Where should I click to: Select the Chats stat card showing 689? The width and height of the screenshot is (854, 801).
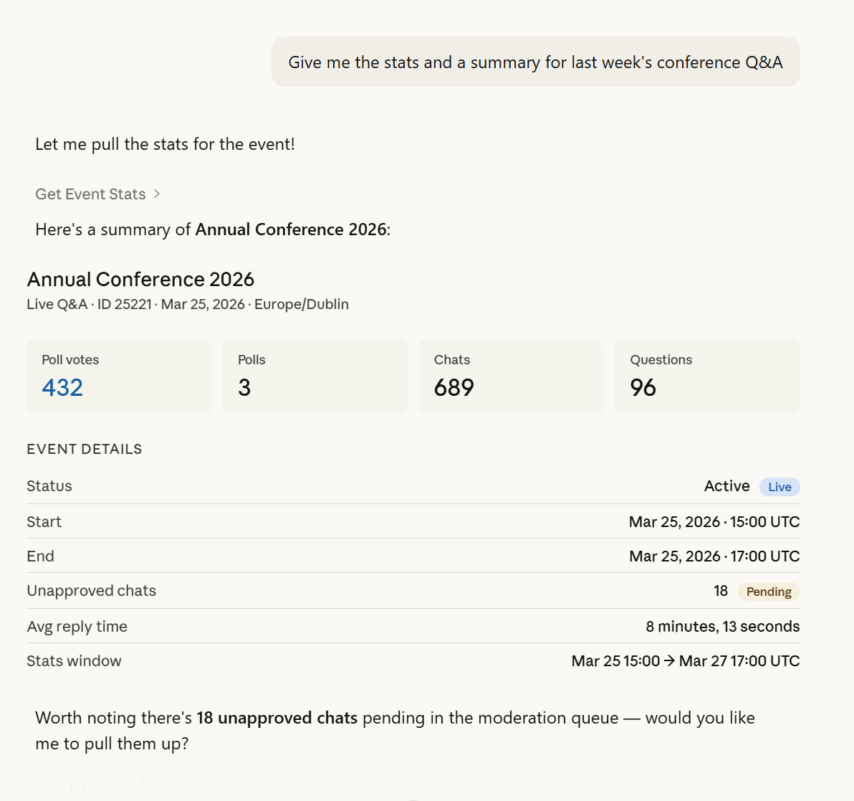pos(511,376)
